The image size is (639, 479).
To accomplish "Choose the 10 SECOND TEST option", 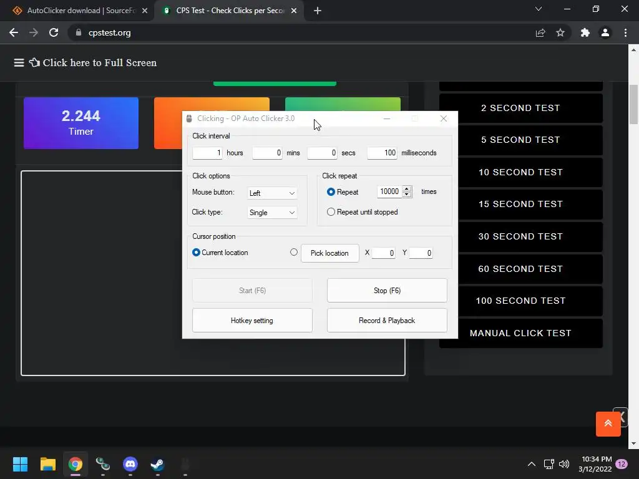I will click(x=520, y=172).
